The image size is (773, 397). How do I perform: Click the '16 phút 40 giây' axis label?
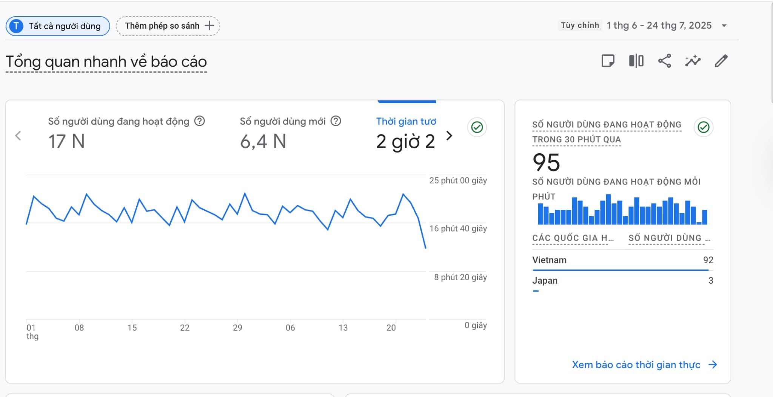pos(458,228)
